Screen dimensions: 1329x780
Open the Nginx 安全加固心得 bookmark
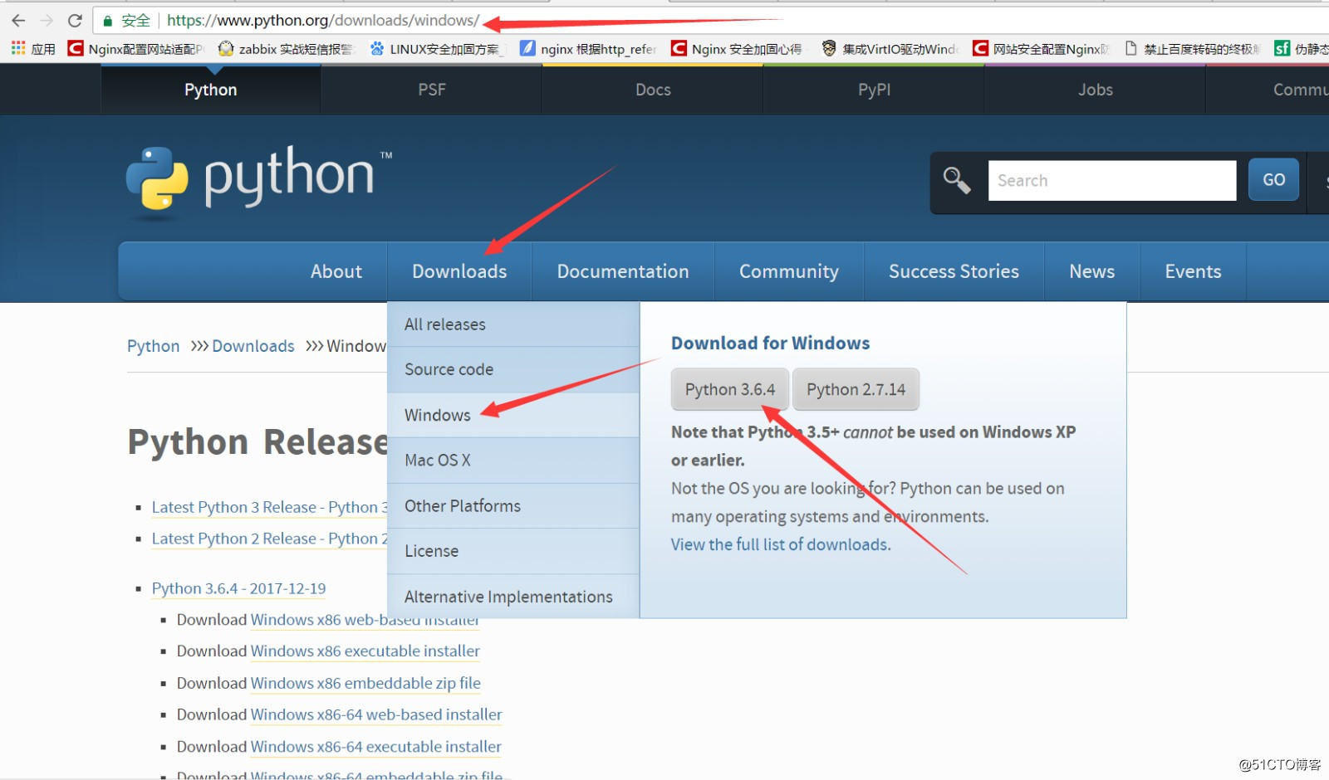coord(738,49)
